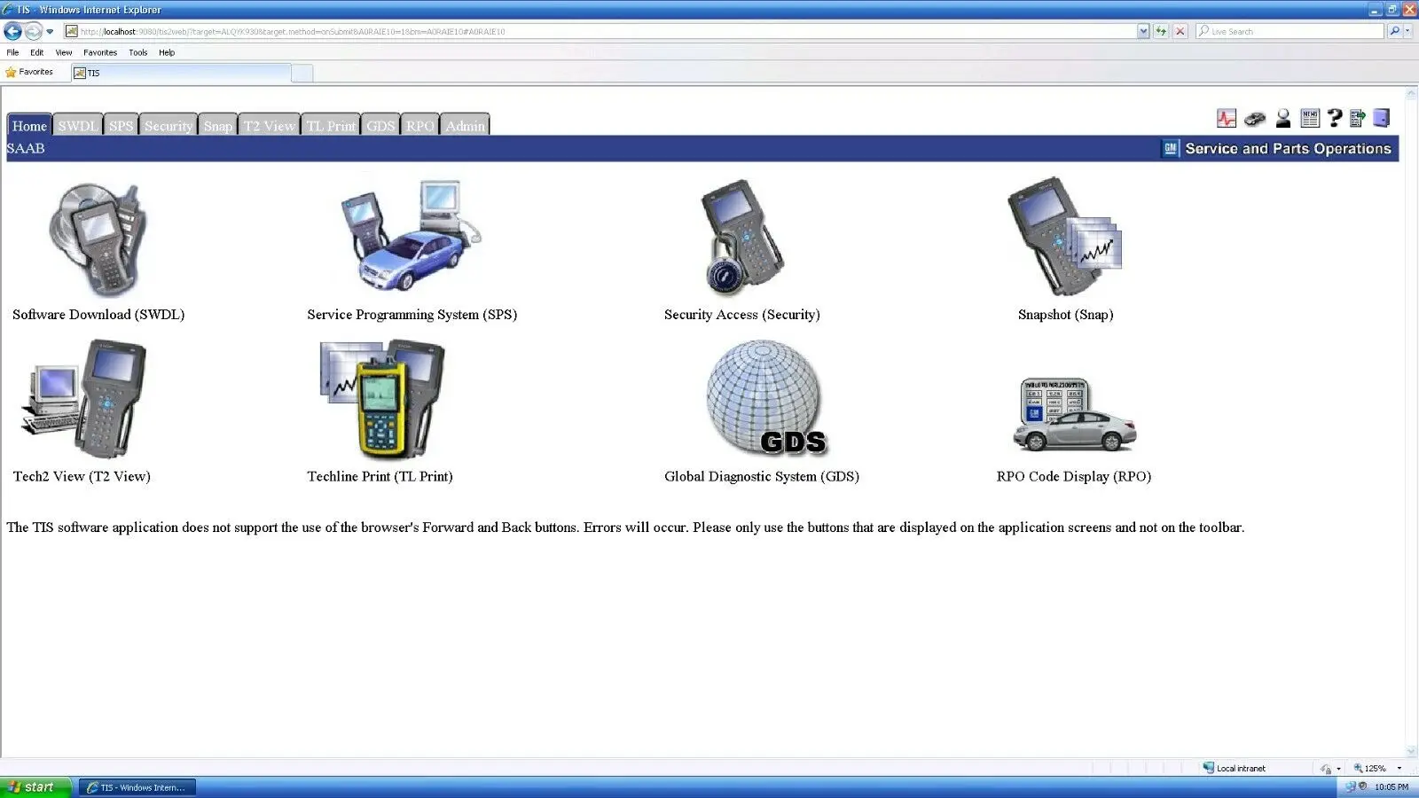
Task: Open the Snapshot graph icon
Action: pos(1064,236)
